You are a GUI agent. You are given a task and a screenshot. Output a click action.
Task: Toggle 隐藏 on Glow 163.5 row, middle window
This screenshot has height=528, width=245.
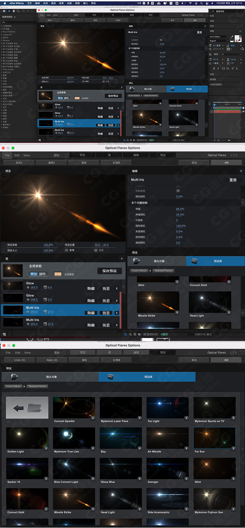(91, 289)
